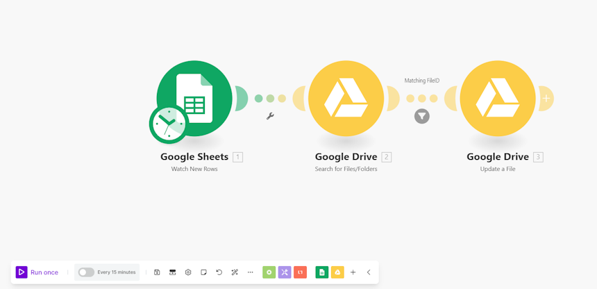Collapse the favorites with the left chevron

pyautogui.click(x=369, y=272)
